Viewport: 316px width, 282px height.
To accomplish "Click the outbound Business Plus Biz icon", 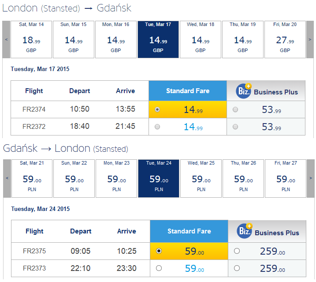I will (244, 91).
